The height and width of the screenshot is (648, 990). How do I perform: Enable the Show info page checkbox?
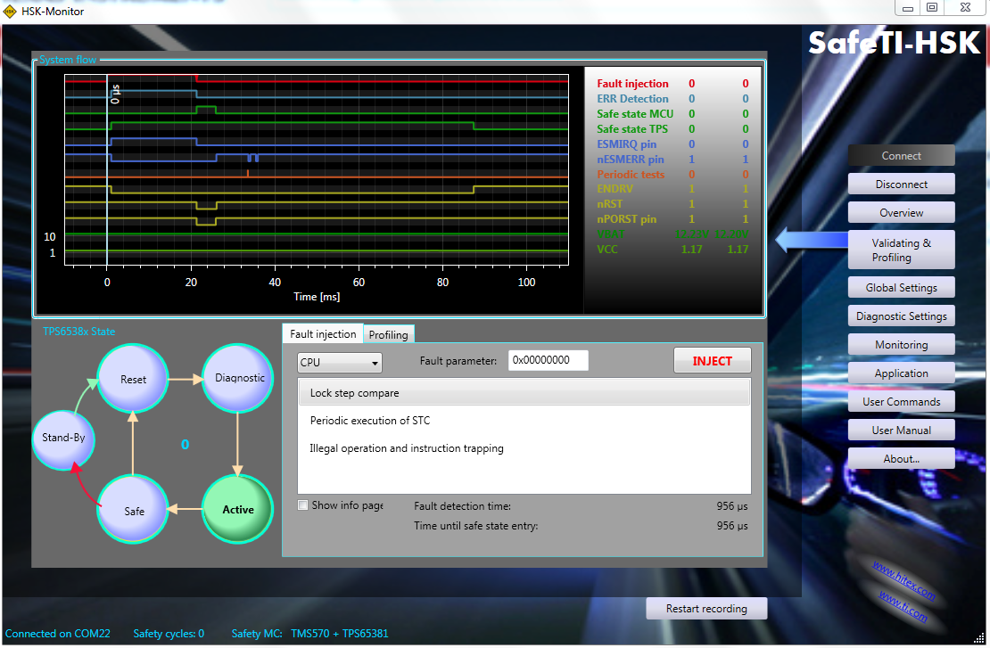(x=303, y=505)
